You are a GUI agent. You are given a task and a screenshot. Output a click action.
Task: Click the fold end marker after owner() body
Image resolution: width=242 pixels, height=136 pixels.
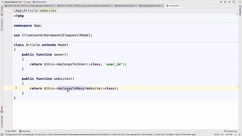tap(13, 69)
